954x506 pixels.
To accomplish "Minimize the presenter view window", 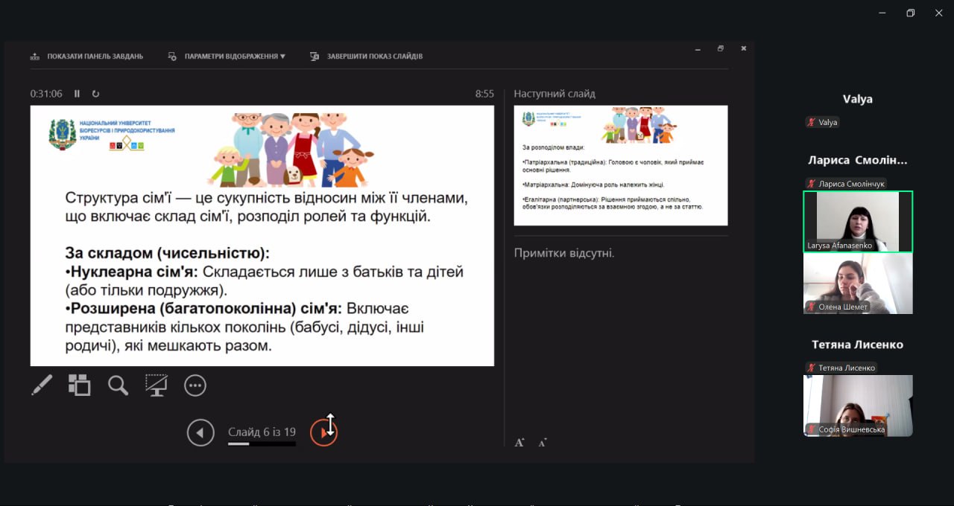I will coord(698,48).
